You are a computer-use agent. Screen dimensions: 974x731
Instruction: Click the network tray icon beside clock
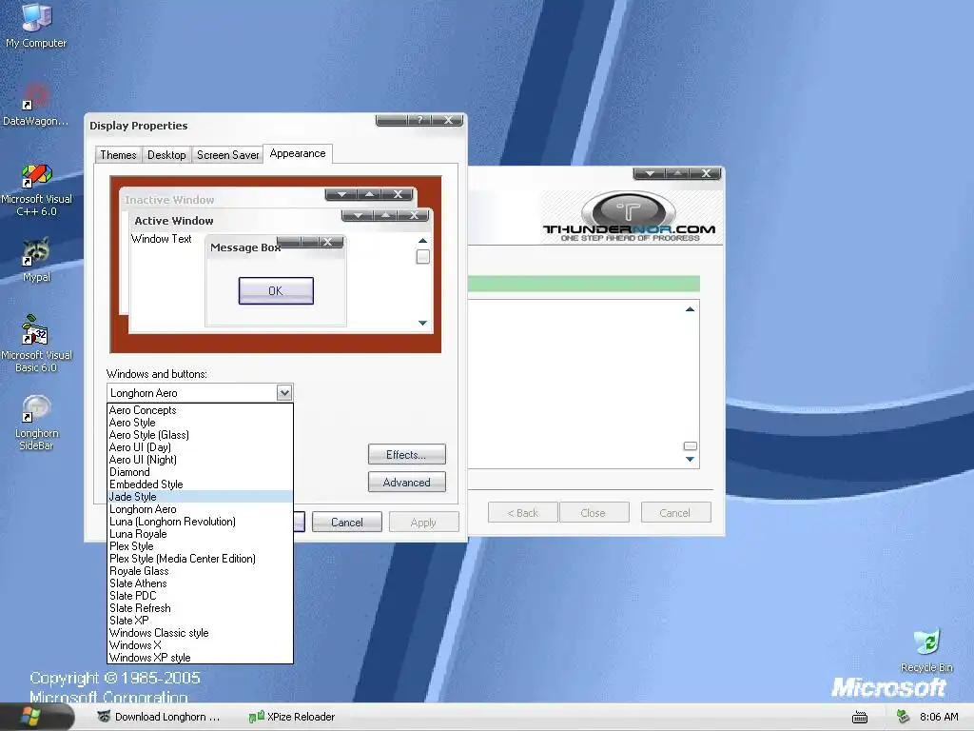click(x=903, y=717)
